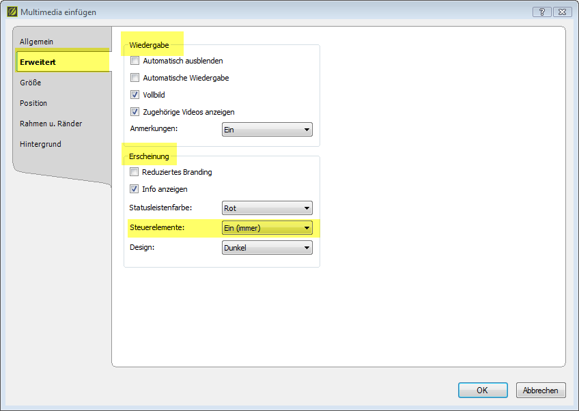Screen dimensions: 579x411
Task: Go to the Position tab
Action: (33, 103)
